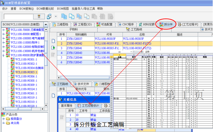This screenshot has height=132, width=213.
Task: Click the add row icon with green arrow
Action: click(x=53, y=48)
